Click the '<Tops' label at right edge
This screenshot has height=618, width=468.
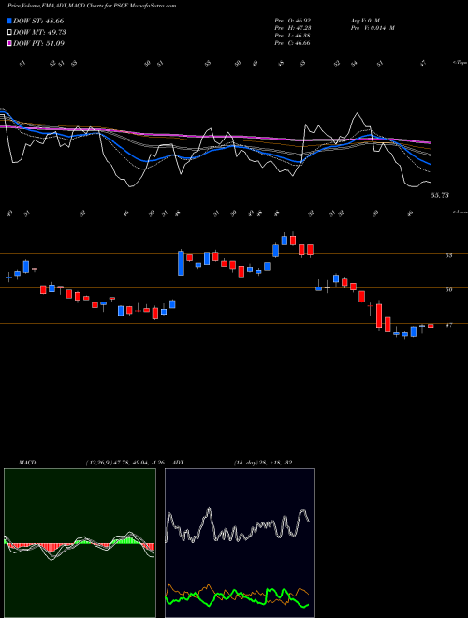click(461, 63)
